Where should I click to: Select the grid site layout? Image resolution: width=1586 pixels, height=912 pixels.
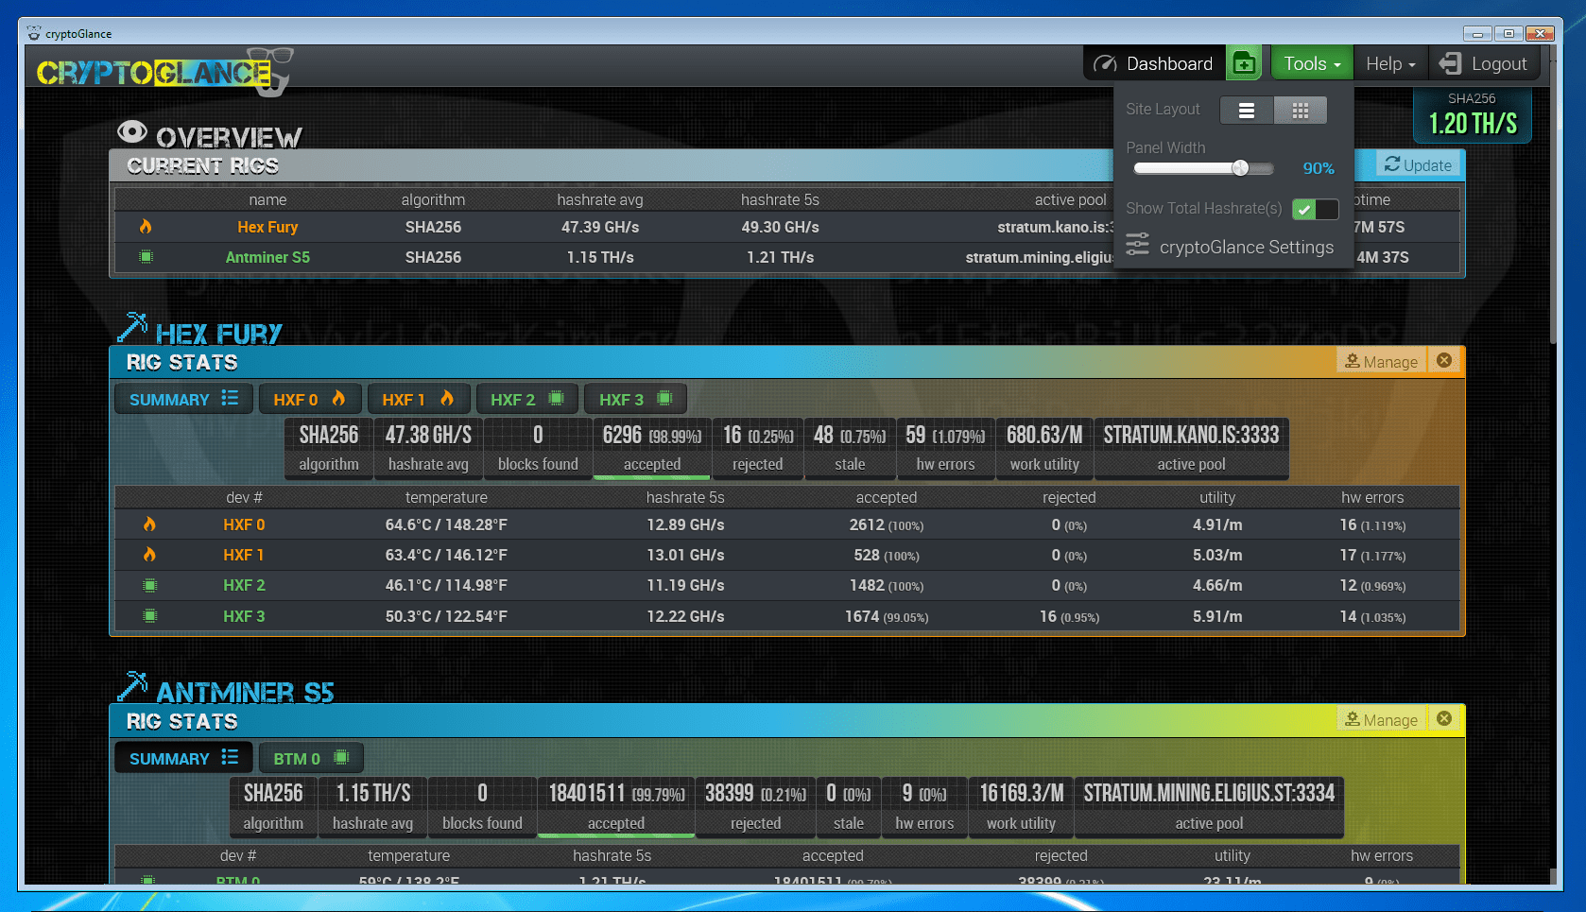point(1301,111)
